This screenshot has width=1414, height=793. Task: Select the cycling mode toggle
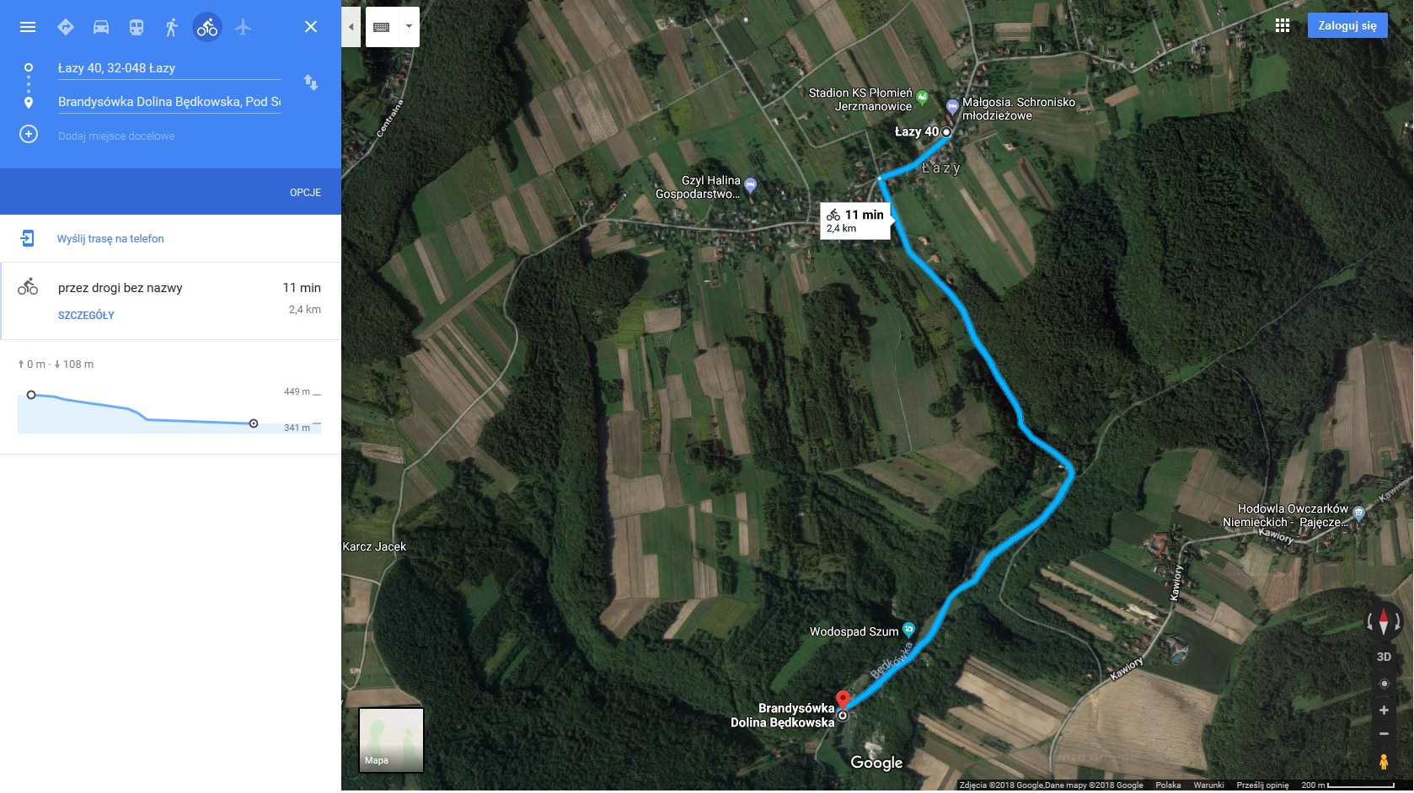(x=207, y=27)
